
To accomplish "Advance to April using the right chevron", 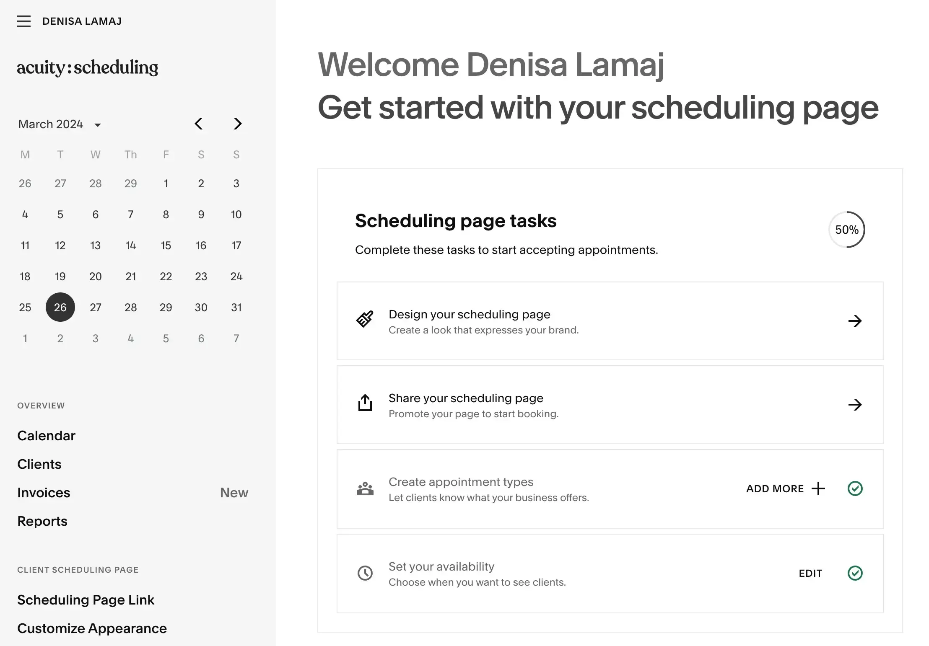I will (x=237, y=124).
